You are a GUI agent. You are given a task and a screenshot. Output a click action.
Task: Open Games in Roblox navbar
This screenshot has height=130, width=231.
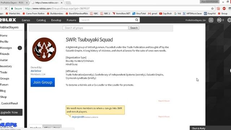[26, 20]
